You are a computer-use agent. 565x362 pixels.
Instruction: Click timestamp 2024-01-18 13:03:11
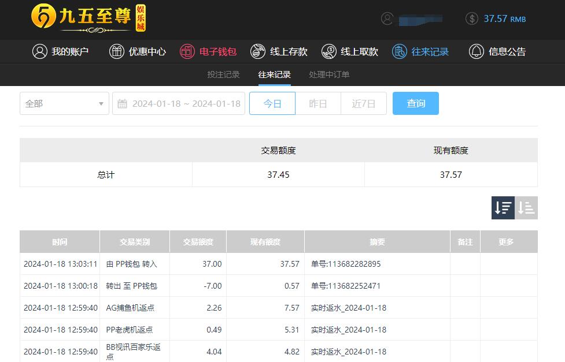point(61,264)
